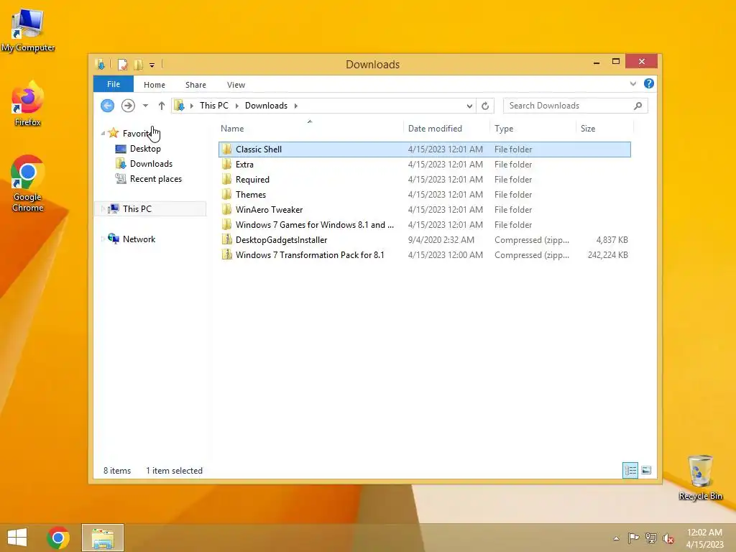Screen dimensions: 736x552
Task: Click the muted volume tray icon
Action: (x=668, y=538)
